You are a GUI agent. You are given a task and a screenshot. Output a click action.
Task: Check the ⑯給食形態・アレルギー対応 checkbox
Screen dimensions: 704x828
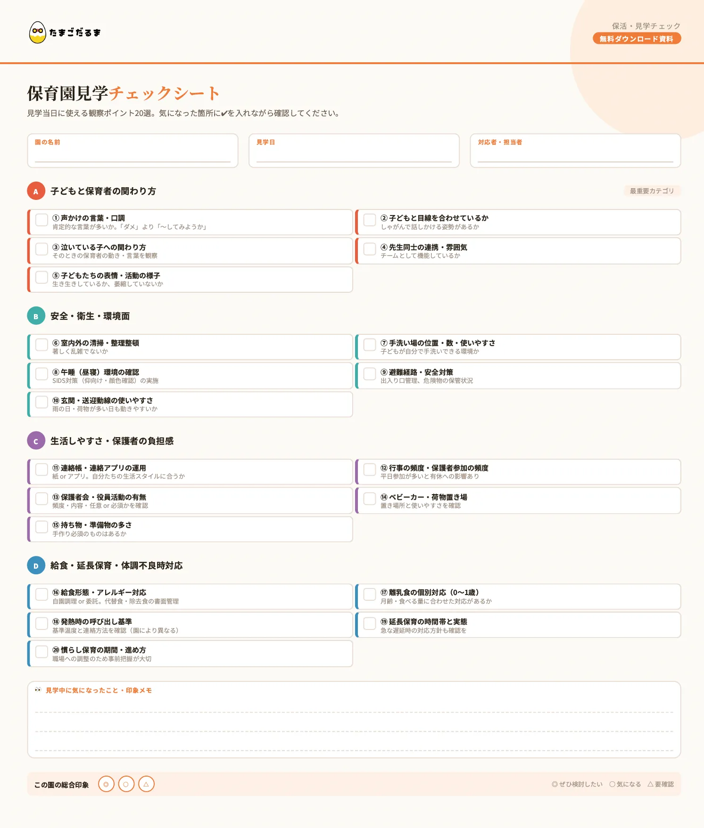pos(41,594)
